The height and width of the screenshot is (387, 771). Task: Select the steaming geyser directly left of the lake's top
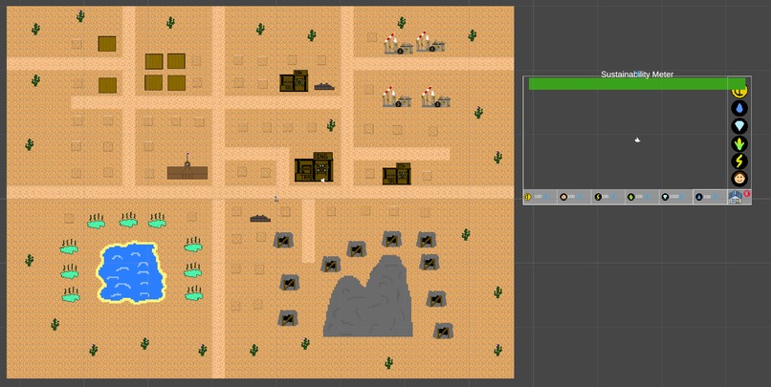point(69,247)
